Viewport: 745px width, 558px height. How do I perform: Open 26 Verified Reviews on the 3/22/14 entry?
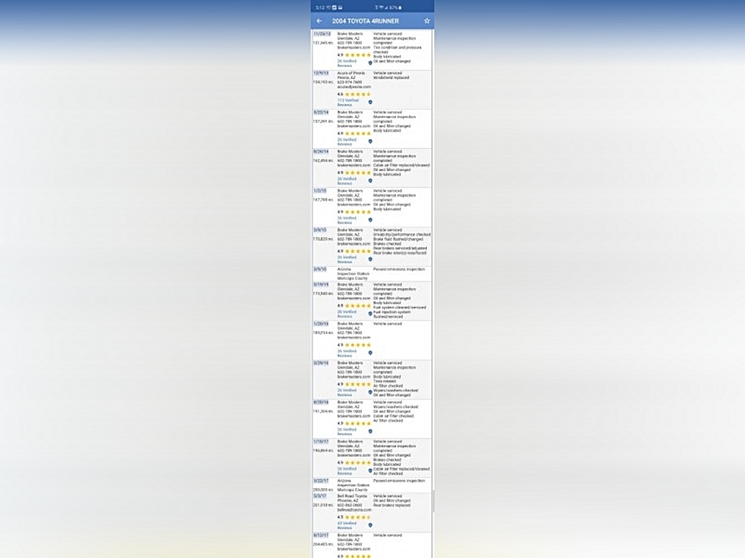[x=347, y=141]
